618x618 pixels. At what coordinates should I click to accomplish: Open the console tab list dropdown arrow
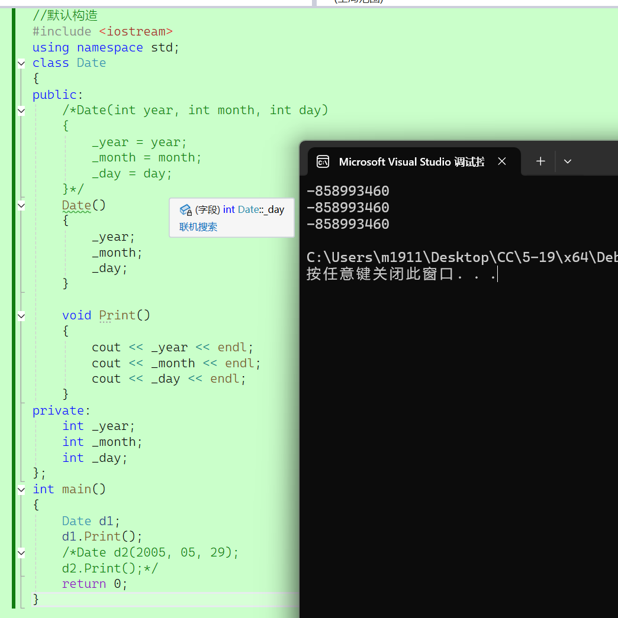pos(568,161)
